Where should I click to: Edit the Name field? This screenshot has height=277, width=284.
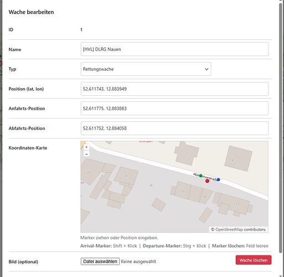[x=175, y=49]
